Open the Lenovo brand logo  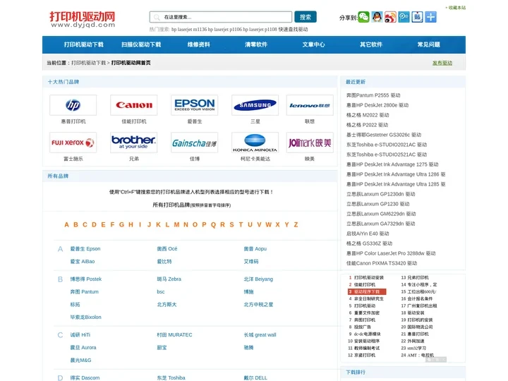(x=310, y=105)
